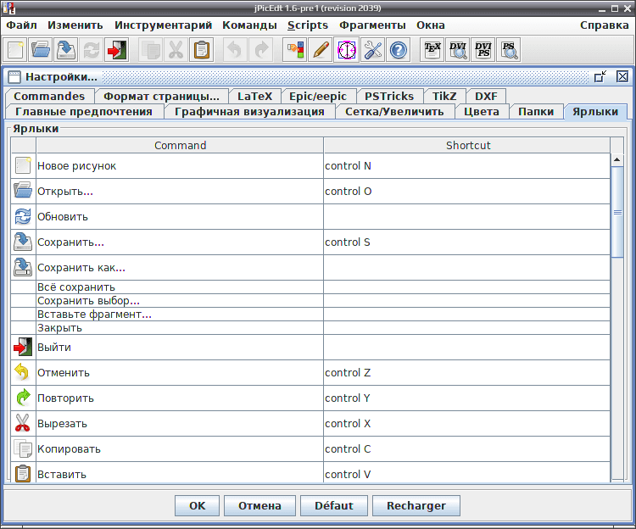This screenshot has height=529, width=636.
Task: Select the 'control Z' shortcut cell
Action: [467, 372]
